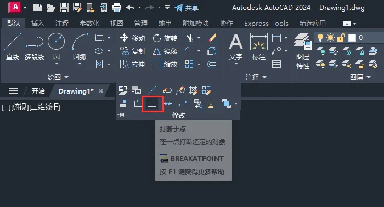The height and width of the screenshot is (207, 384).
Task: Select the Join tool in Modify panel
Action: (x=168, y=104)
